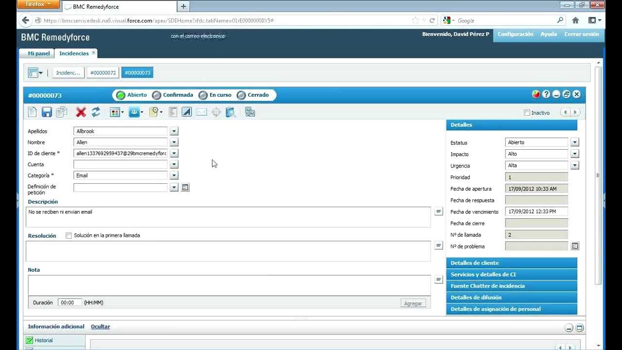Open lookup icon beside Definición de petición

(x=185, y=187)
